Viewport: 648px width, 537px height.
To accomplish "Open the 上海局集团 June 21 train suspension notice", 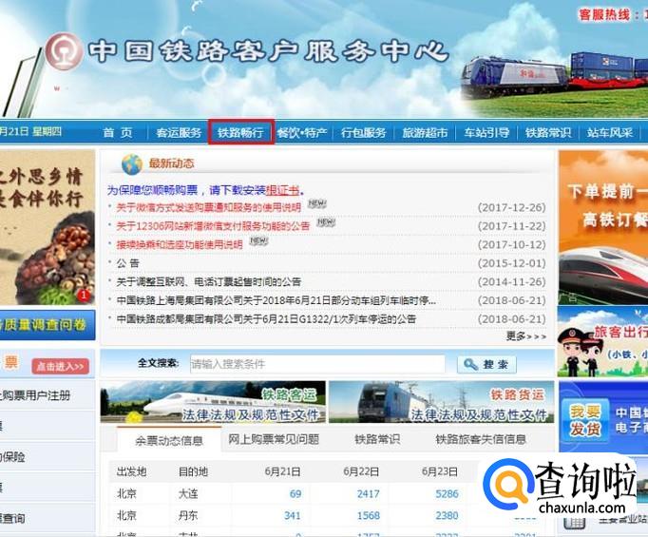I will (276, 300).
